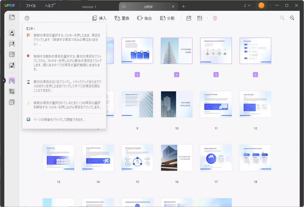Open the Reader mode sidebar icon
Screen dimensions: 304x207
point(12,17)
